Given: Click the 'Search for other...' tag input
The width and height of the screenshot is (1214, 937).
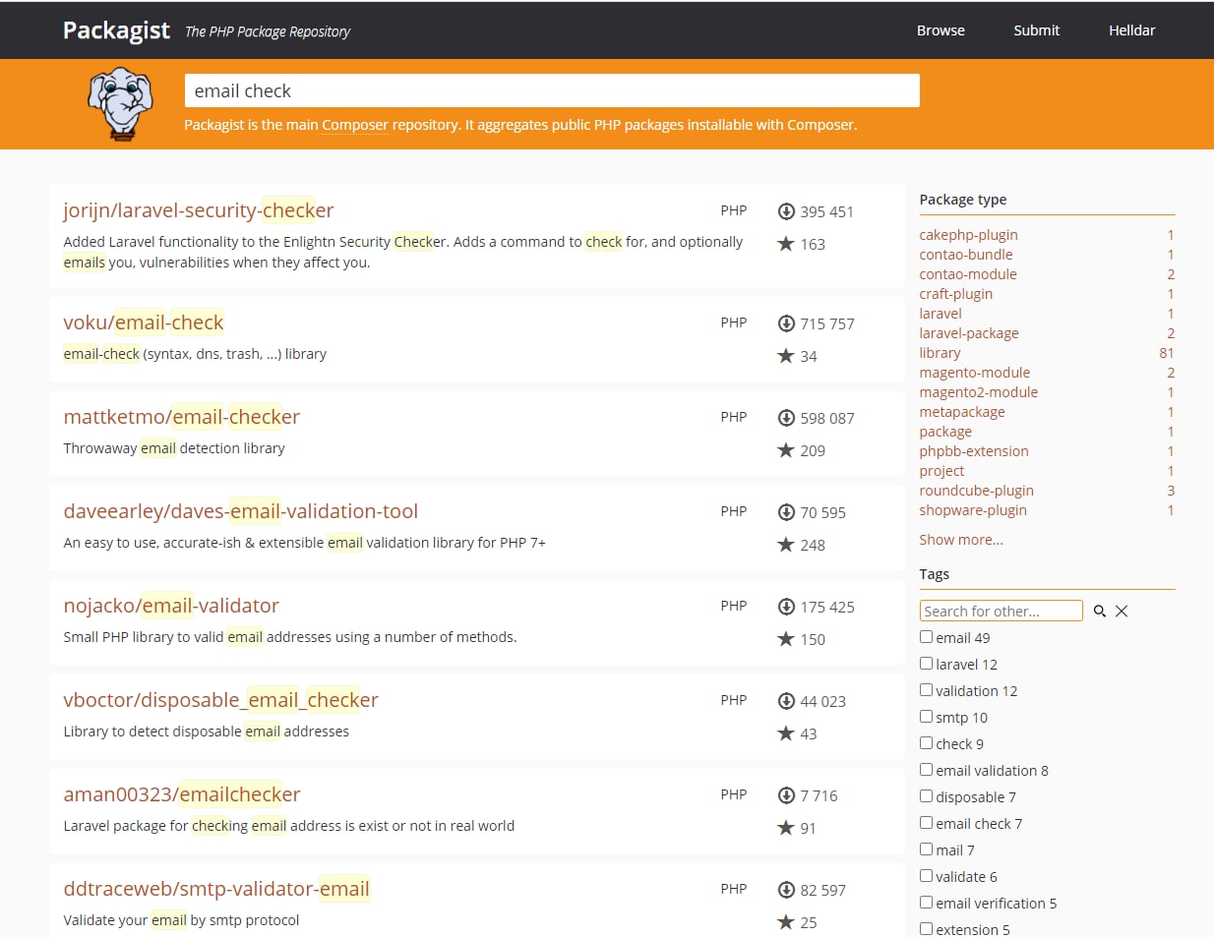Looking at the screenshot, I should click(x=1002, y=611).
